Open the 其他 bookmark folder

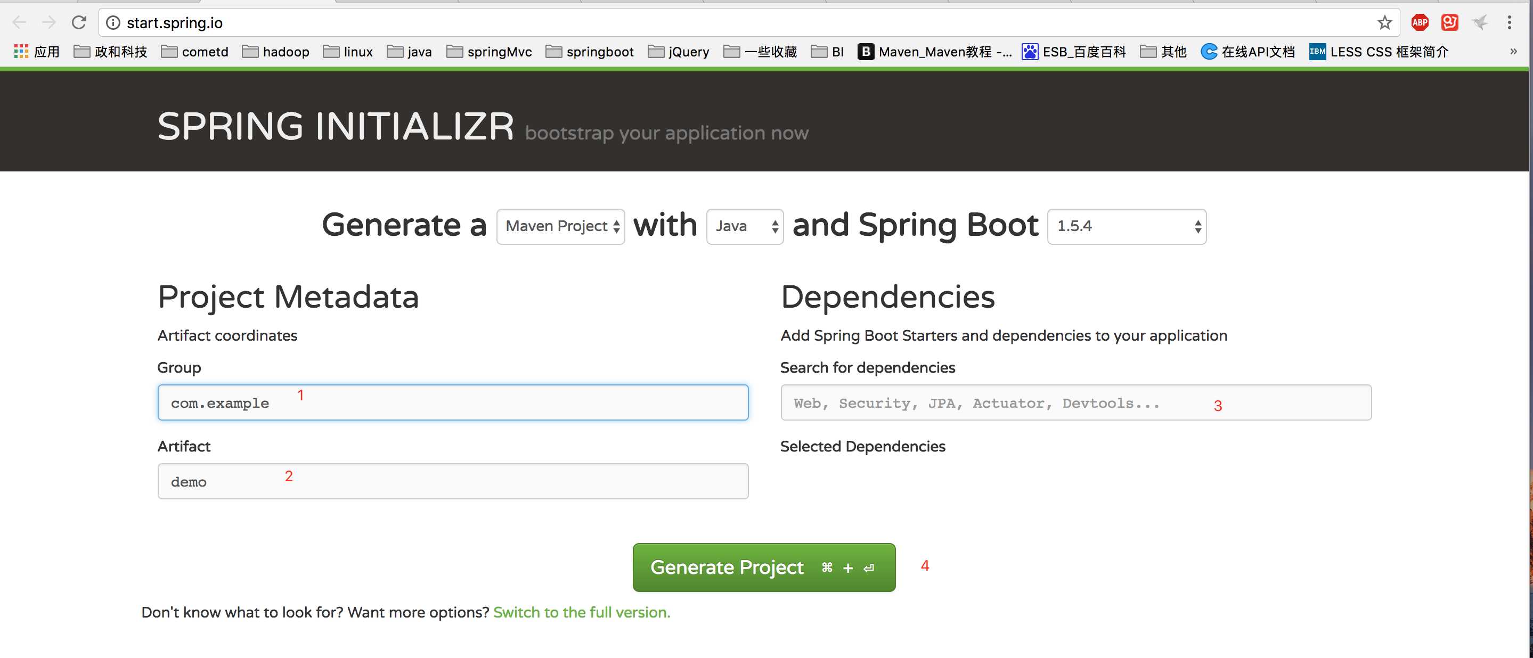1163,52
